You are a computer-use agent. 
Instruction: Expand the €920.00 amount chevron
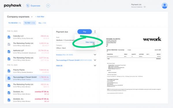click(x=95, y=66)
